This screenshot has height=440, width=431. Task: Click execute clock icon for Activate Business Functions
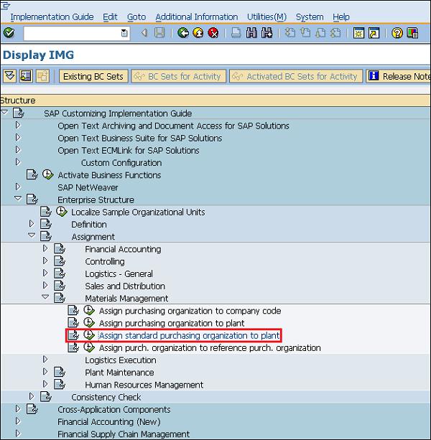click(47, 174)
